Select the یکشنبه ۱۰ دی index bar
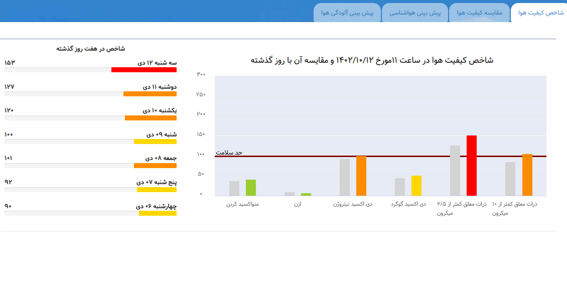Image resolution: width=567 pixels, height=285 pixels. [151, 118]
